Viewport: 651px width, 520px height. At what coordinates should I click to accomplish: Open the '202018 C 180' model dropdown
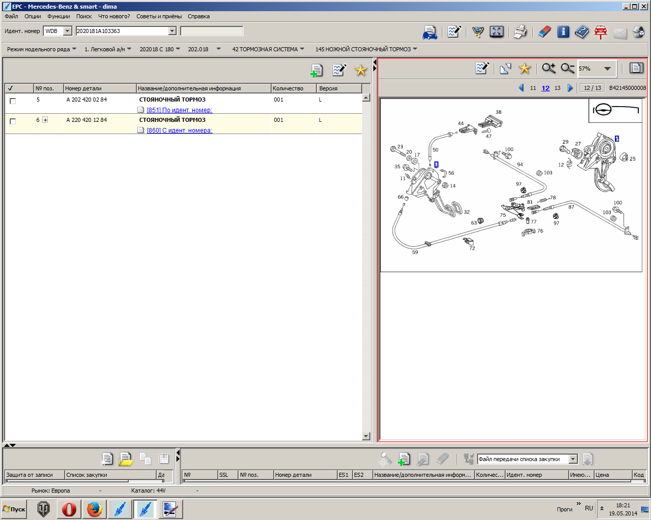160,49
